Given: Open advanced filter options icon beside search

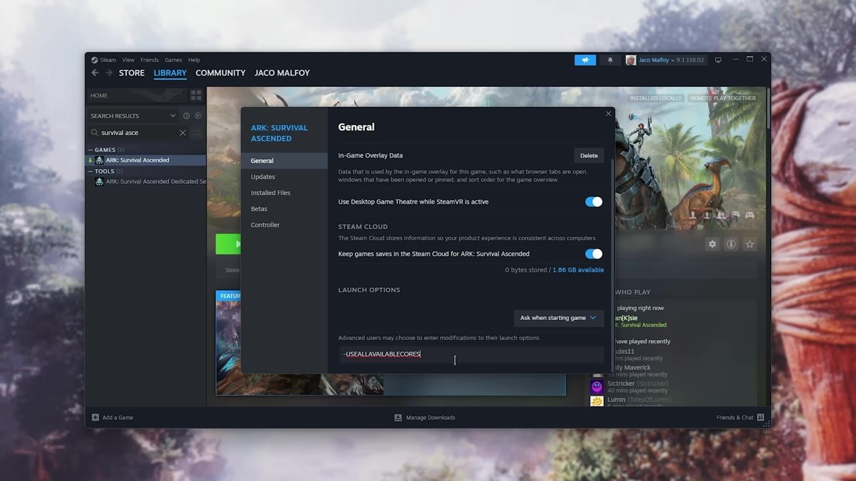Looking at the screenshot, I should pyautogui.click(x=197, y=133).
